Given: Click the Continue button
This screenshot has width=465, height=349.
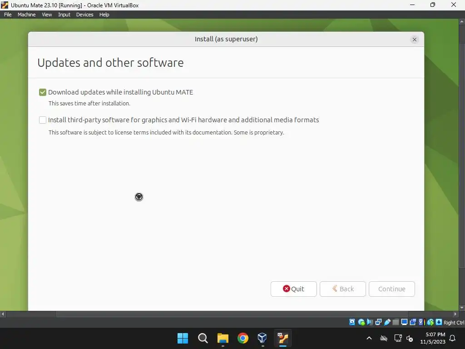Looking at the screenshot, I should (x=391, y=289).
